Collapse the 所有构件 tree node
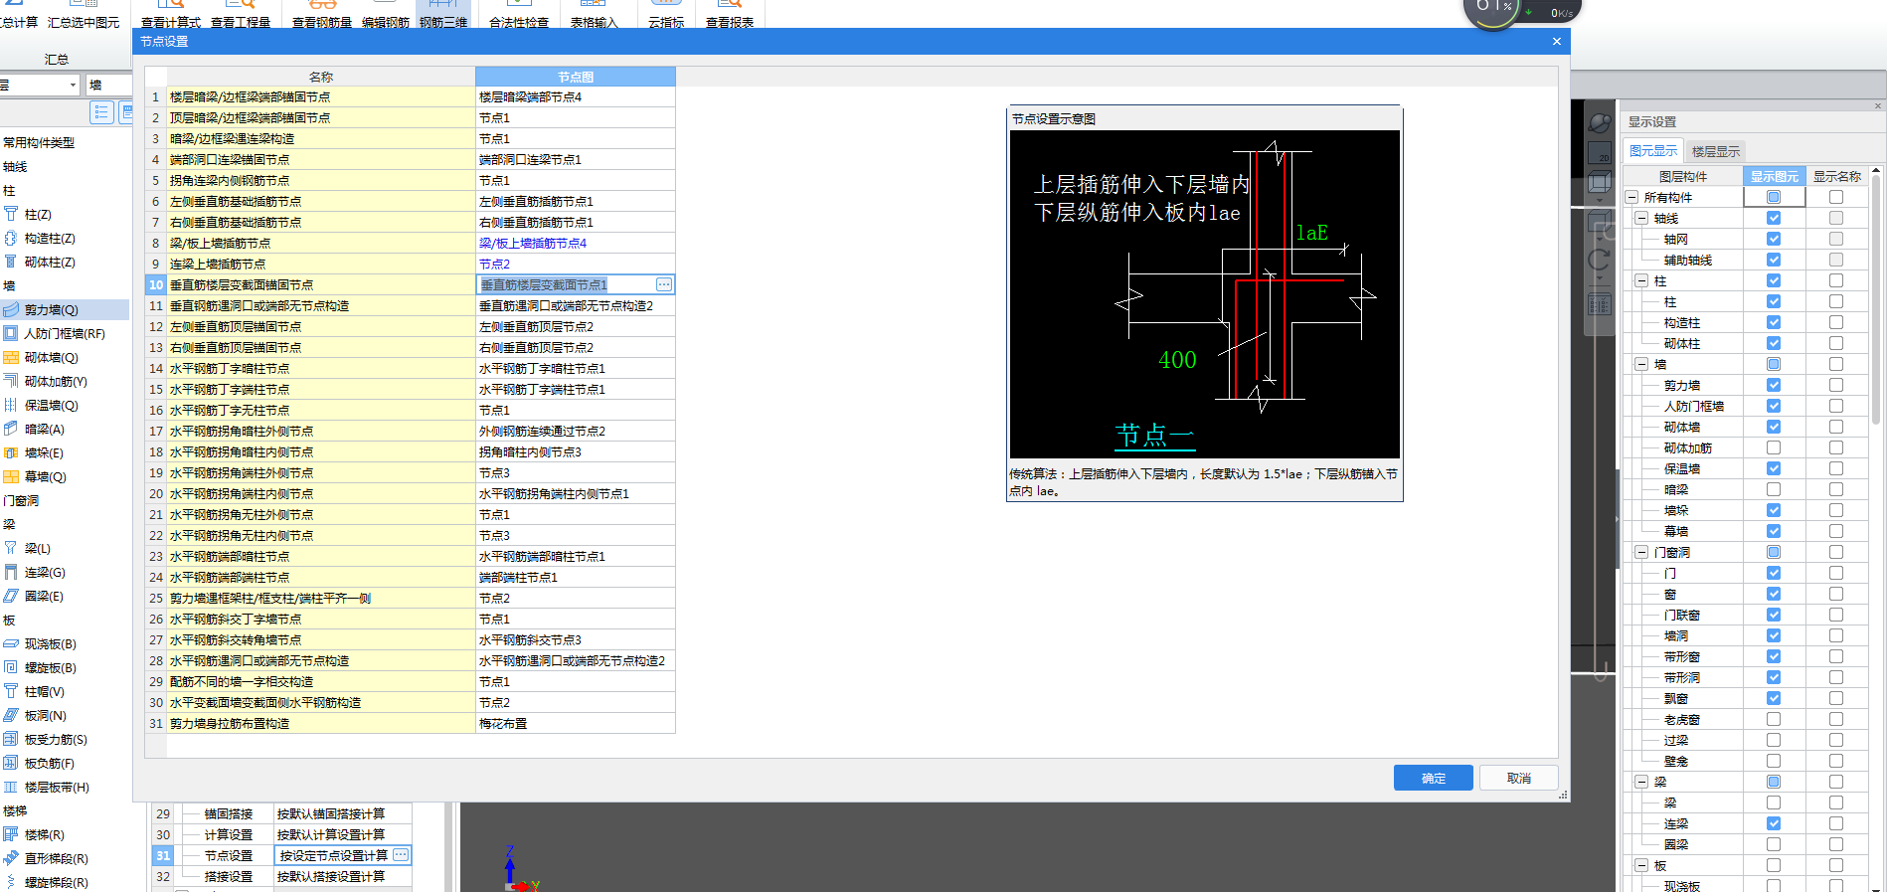This screenshot has width=1887, height=892. 1632,197
